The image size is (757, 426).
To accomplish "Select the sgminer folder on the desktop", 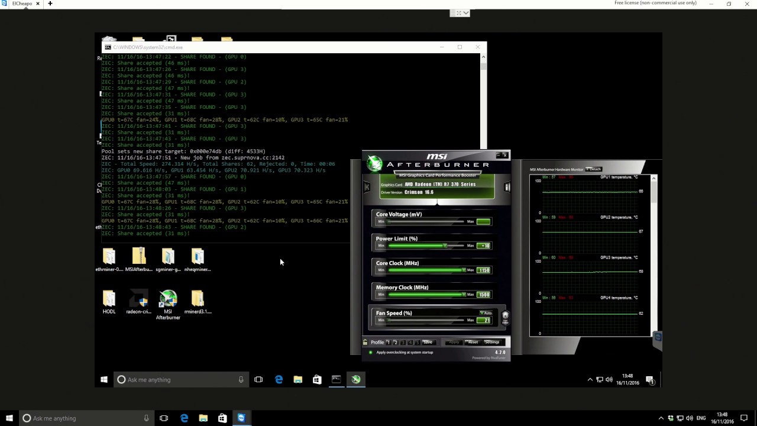I will coord(168,260).
